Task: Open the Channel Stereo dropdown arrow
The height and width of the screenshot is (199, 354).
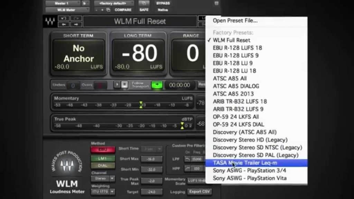Action: coord(112,179)
